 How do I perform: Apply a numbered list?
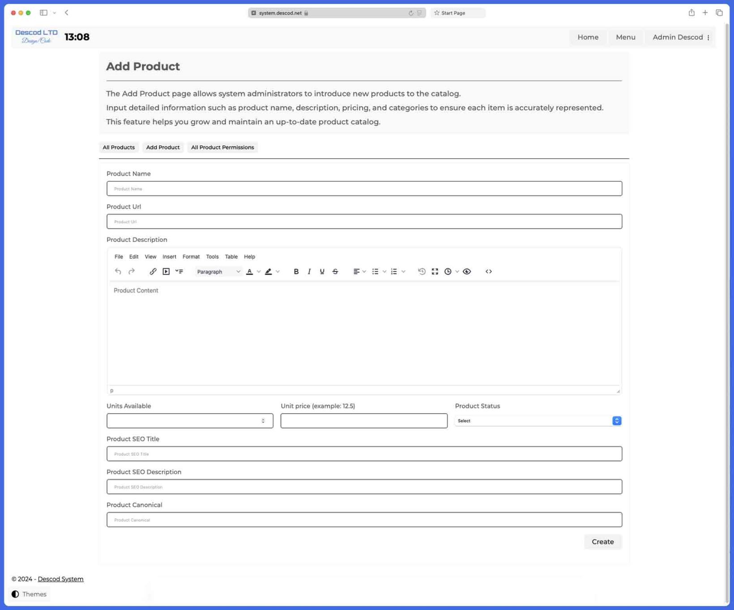click(x=394, y=271)
